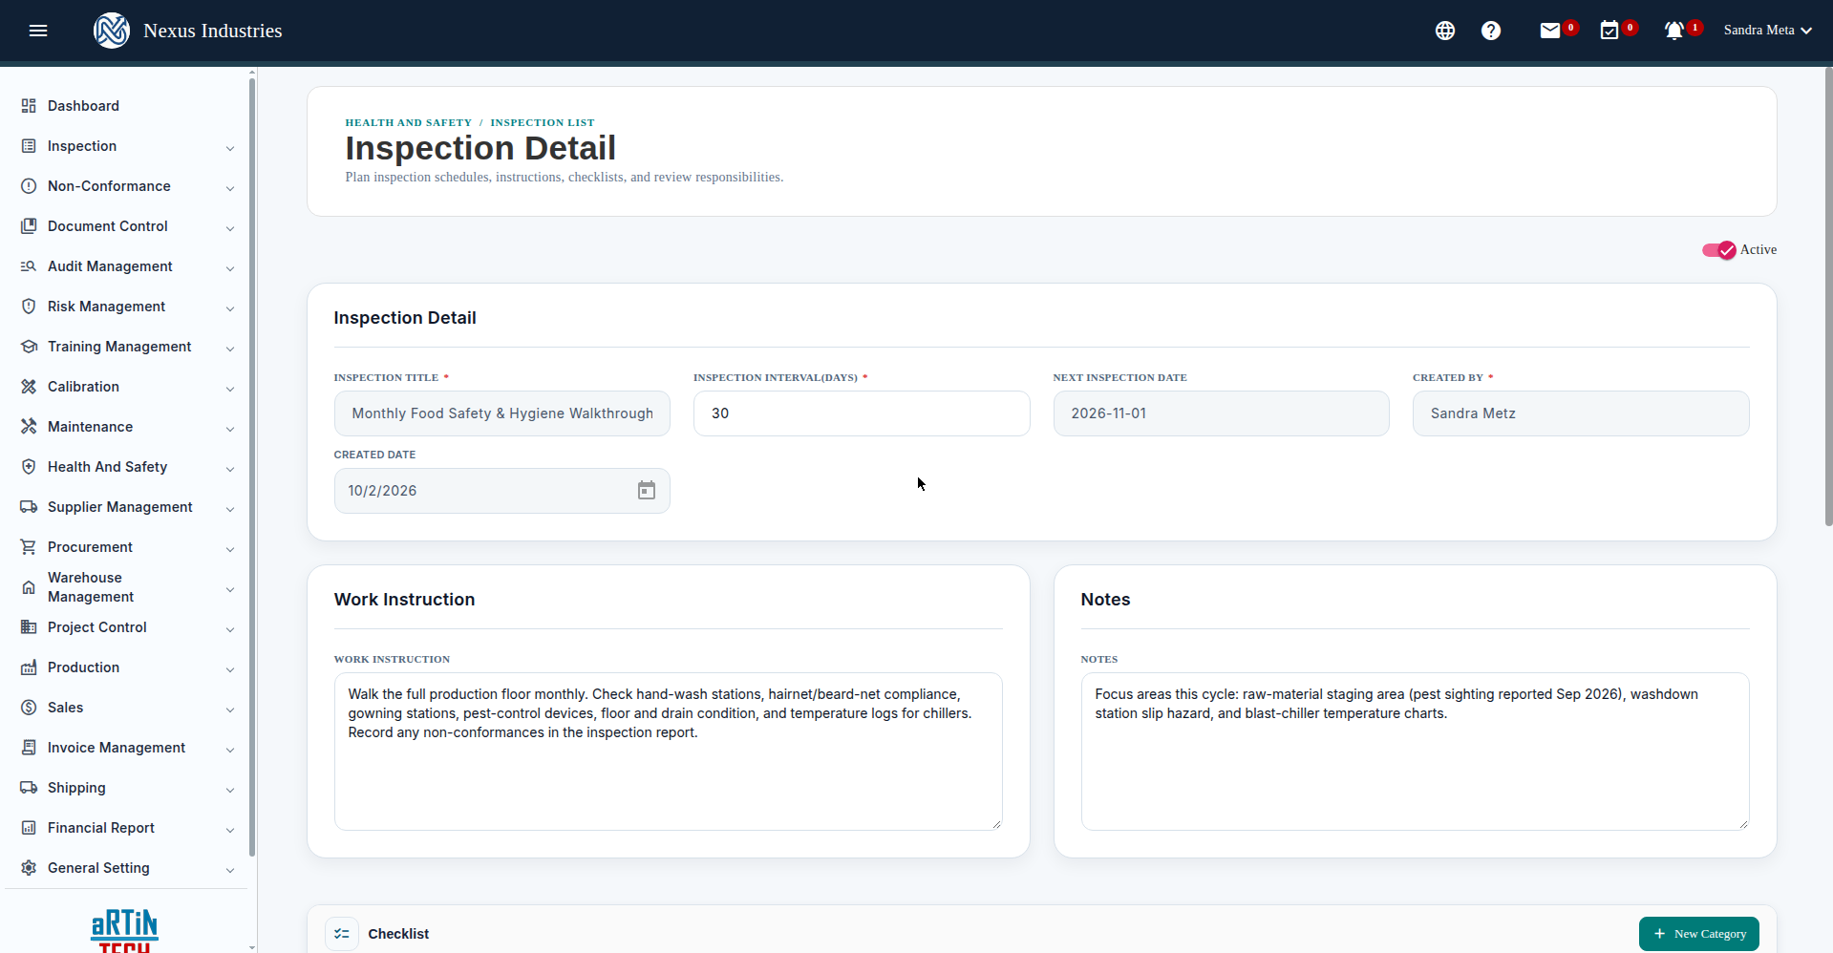Click the Next Inspection Date field
The image size is (1833, 953).
coord(1222,413)
